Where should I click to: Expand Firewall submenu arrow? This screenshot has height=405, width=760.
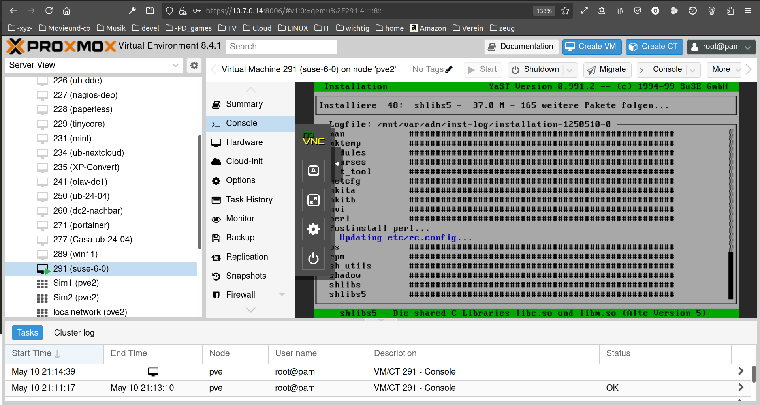click(282, 294)
